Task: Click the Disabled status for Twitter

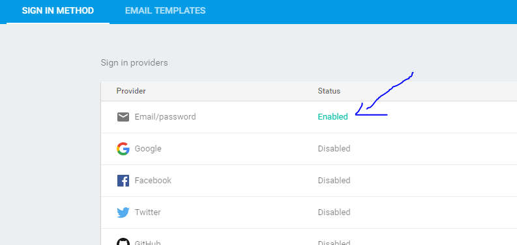Action: pyautogui.click(x=334, y=213)
